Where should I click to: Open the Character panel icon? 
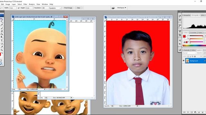(180, 41)
